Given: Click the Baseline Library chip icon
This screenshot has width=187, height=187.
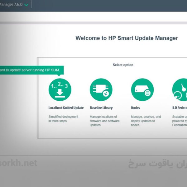Looking at the screenshot, I should point(101,89).
